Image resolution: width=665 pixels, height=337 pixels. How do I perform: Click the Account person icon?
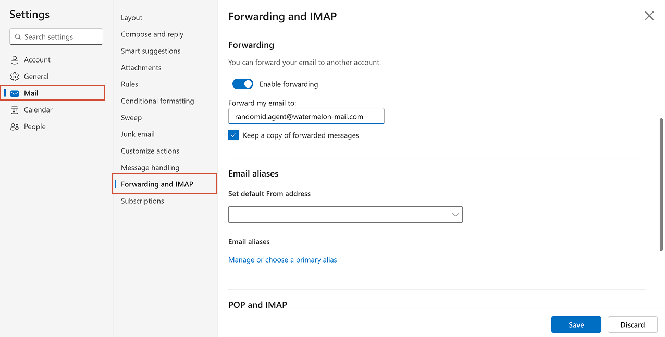(x=15, y=59)
